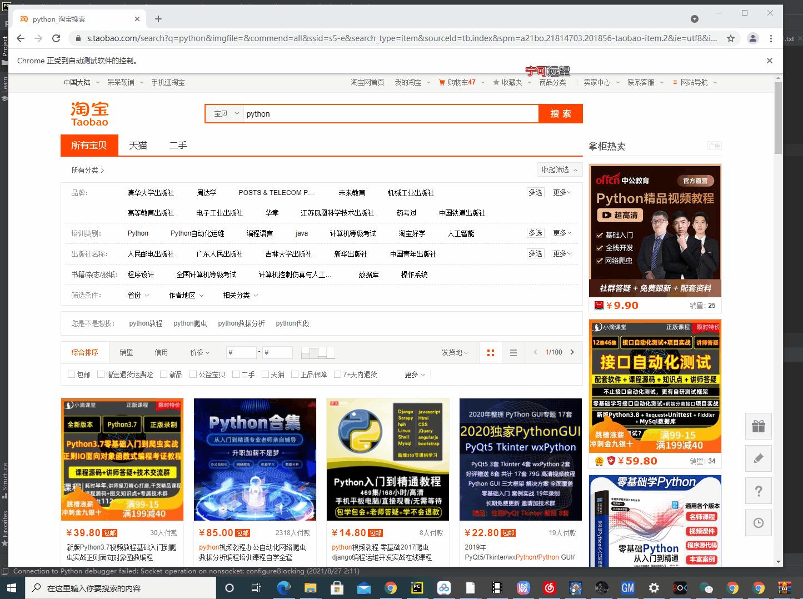Image resolution: width=803 pixels, height=599 pixels.
Task: Switch to the 二手 tab
Action: [x=177, y=145]
